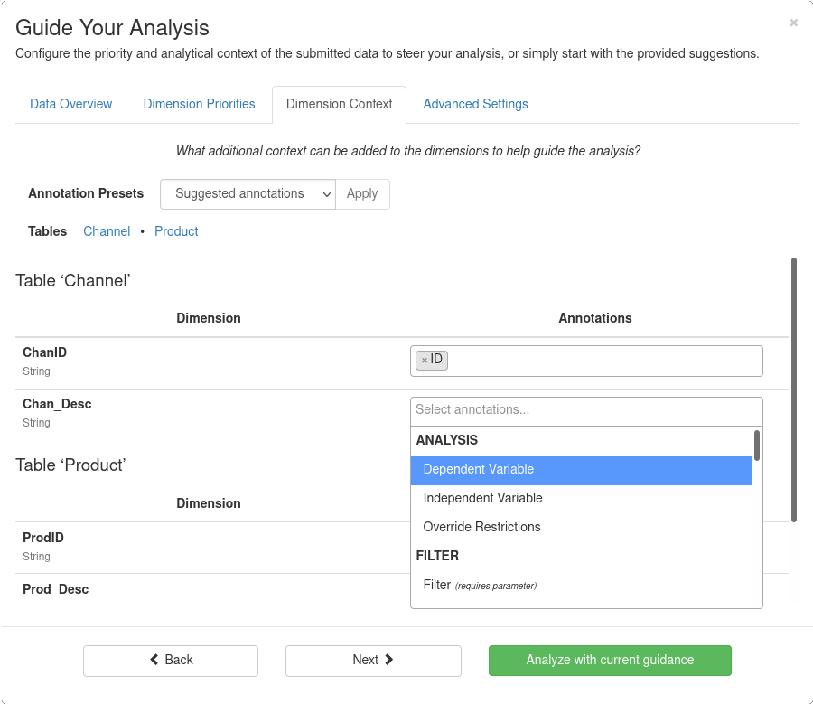The image size is (813, 704).
Task: Remove the ID annotation tag from ChanID
Action: coord(425,360)
